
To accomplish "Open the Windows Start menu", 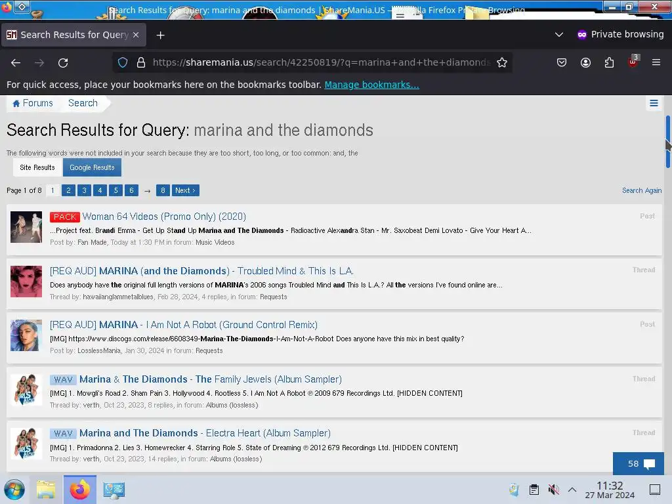I will pyautogui.click(x=14, y=490).
